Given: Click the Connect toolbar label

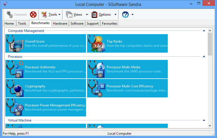Looking at the screenshot, I should [20, 15].
